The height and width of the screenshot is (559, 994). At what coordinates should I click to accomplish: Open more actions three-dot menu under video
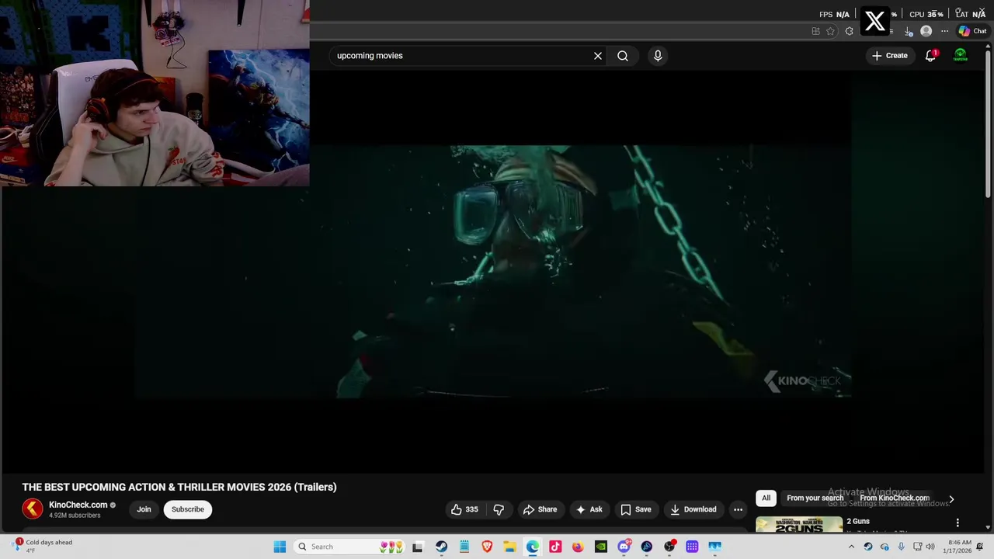click(738, 509)
